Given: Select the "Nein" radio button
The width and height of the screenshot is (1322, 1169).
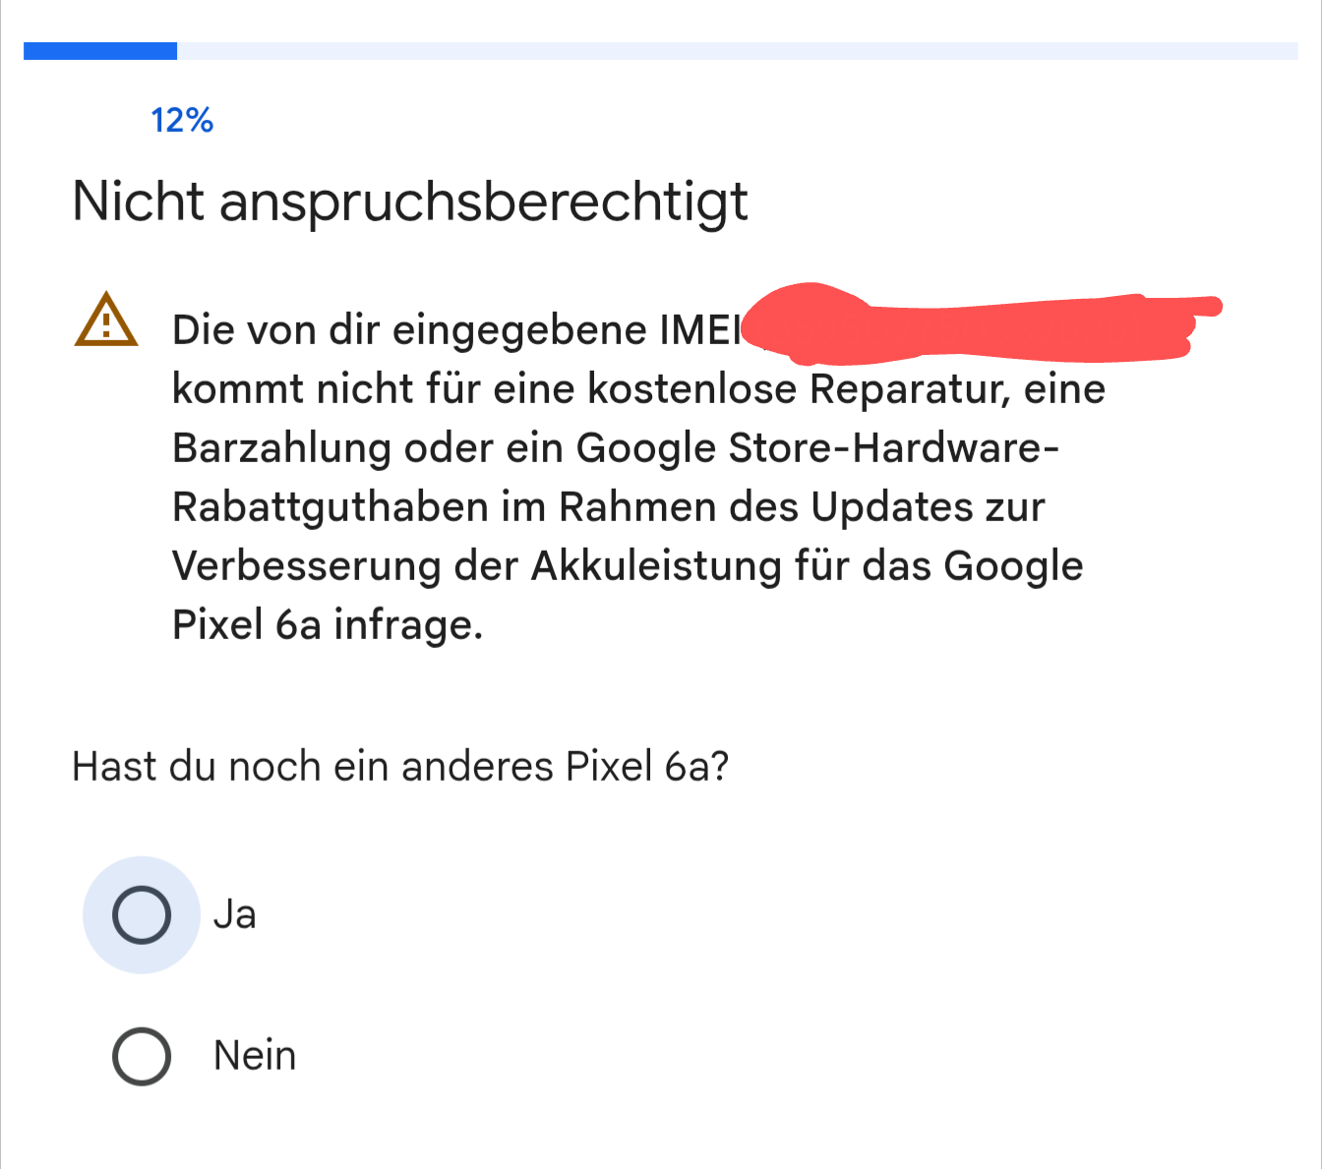Looking at the screenshot, I should [x=142, y=1056].
